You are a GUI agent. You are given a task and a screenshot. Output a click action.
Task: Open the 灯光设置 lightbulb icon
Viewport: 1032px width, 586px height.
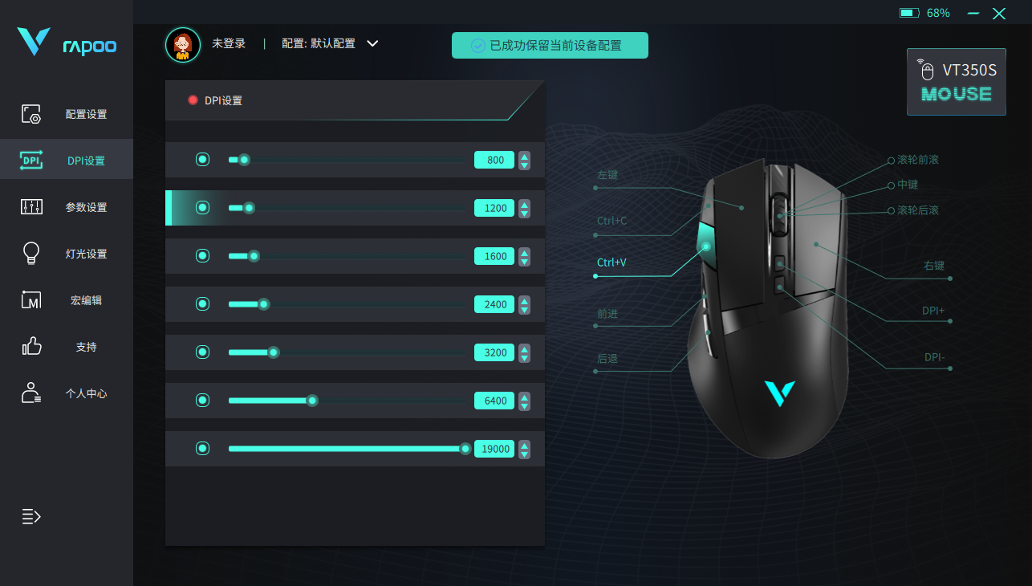click(31, 254)
